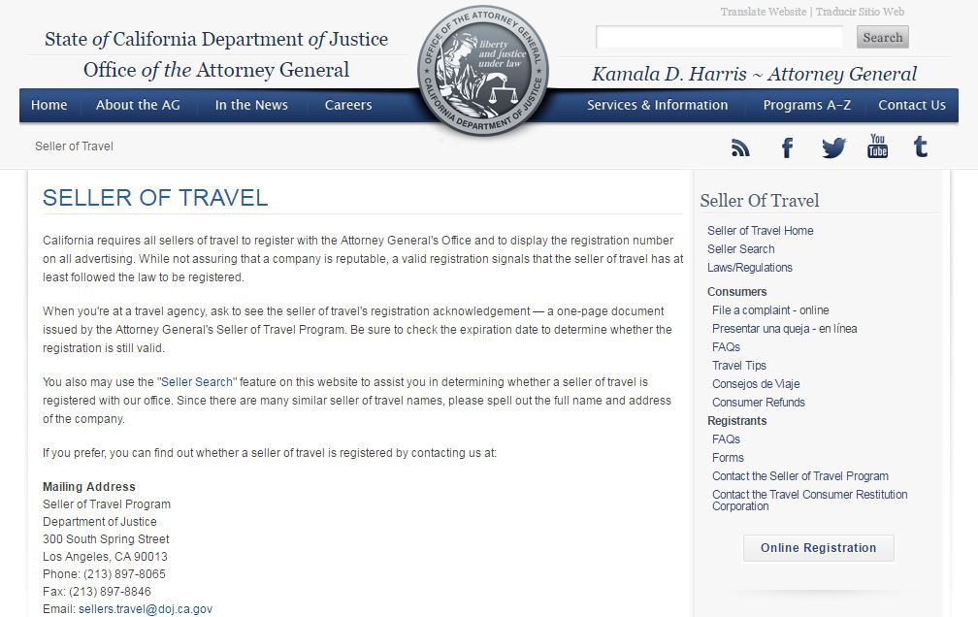The image size is (978, 617).
Task: Open the Seller Search sidebar link
Action: click(741, 249)
